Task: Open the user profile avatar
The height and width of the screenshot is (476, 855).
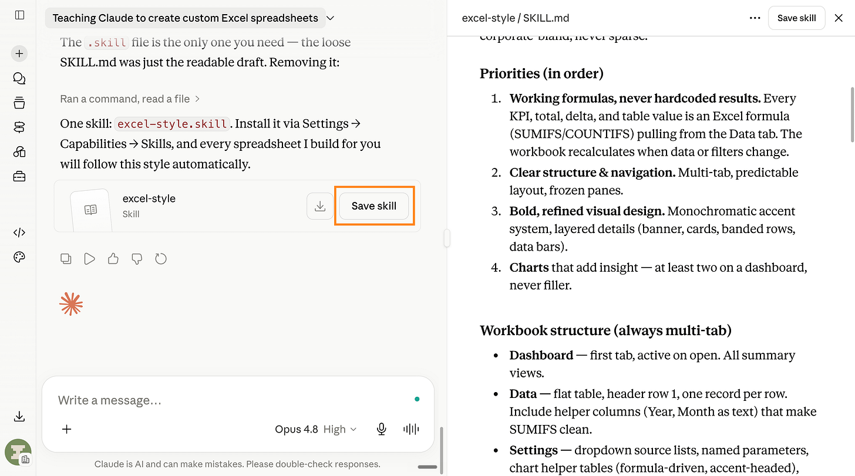Action: [18, 453]
